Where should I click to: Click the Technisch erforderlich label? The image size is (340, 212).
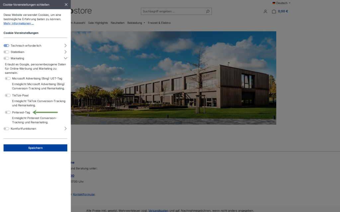click(x=26, y=46)
